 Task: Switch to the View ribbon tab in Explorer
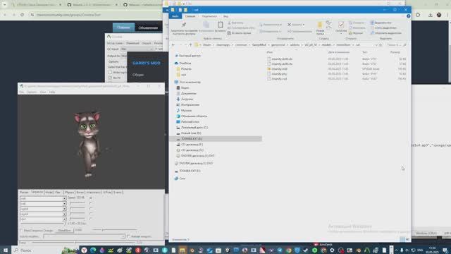pos(225,16)
